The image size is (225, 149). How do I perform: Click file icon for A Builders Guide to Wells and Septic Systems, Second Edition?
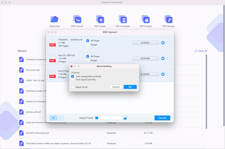coord(22,144)
